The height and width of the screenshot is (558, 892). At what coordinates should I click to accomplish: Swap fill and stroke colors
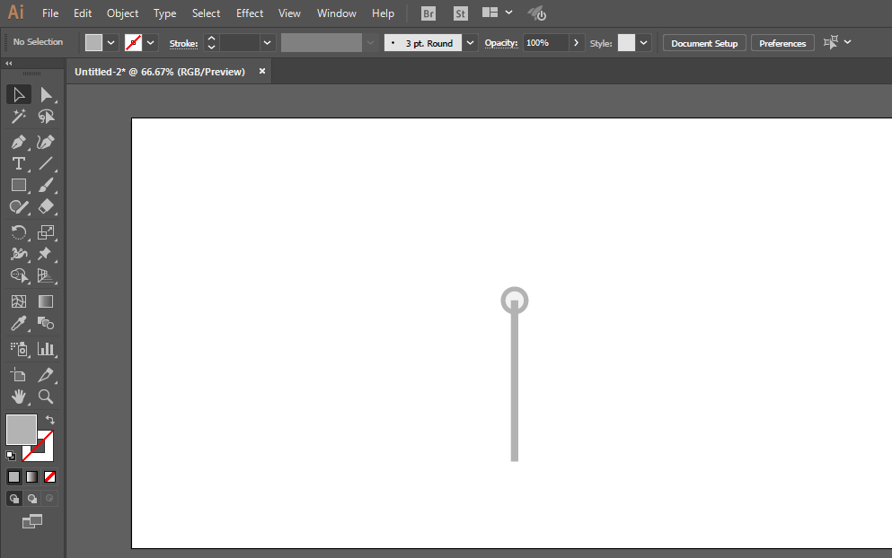tap(50, 419)
